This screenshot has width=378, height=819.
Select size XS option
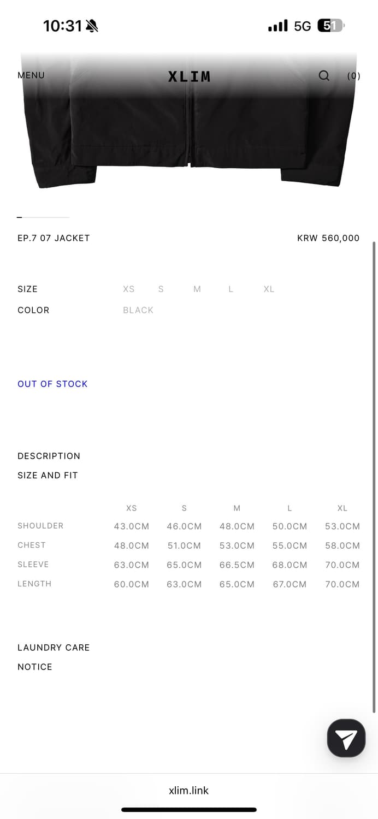(x=129, y=289)
